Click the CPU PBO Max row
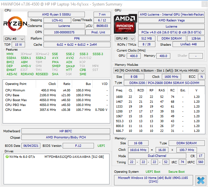 (x=56, y=105)
